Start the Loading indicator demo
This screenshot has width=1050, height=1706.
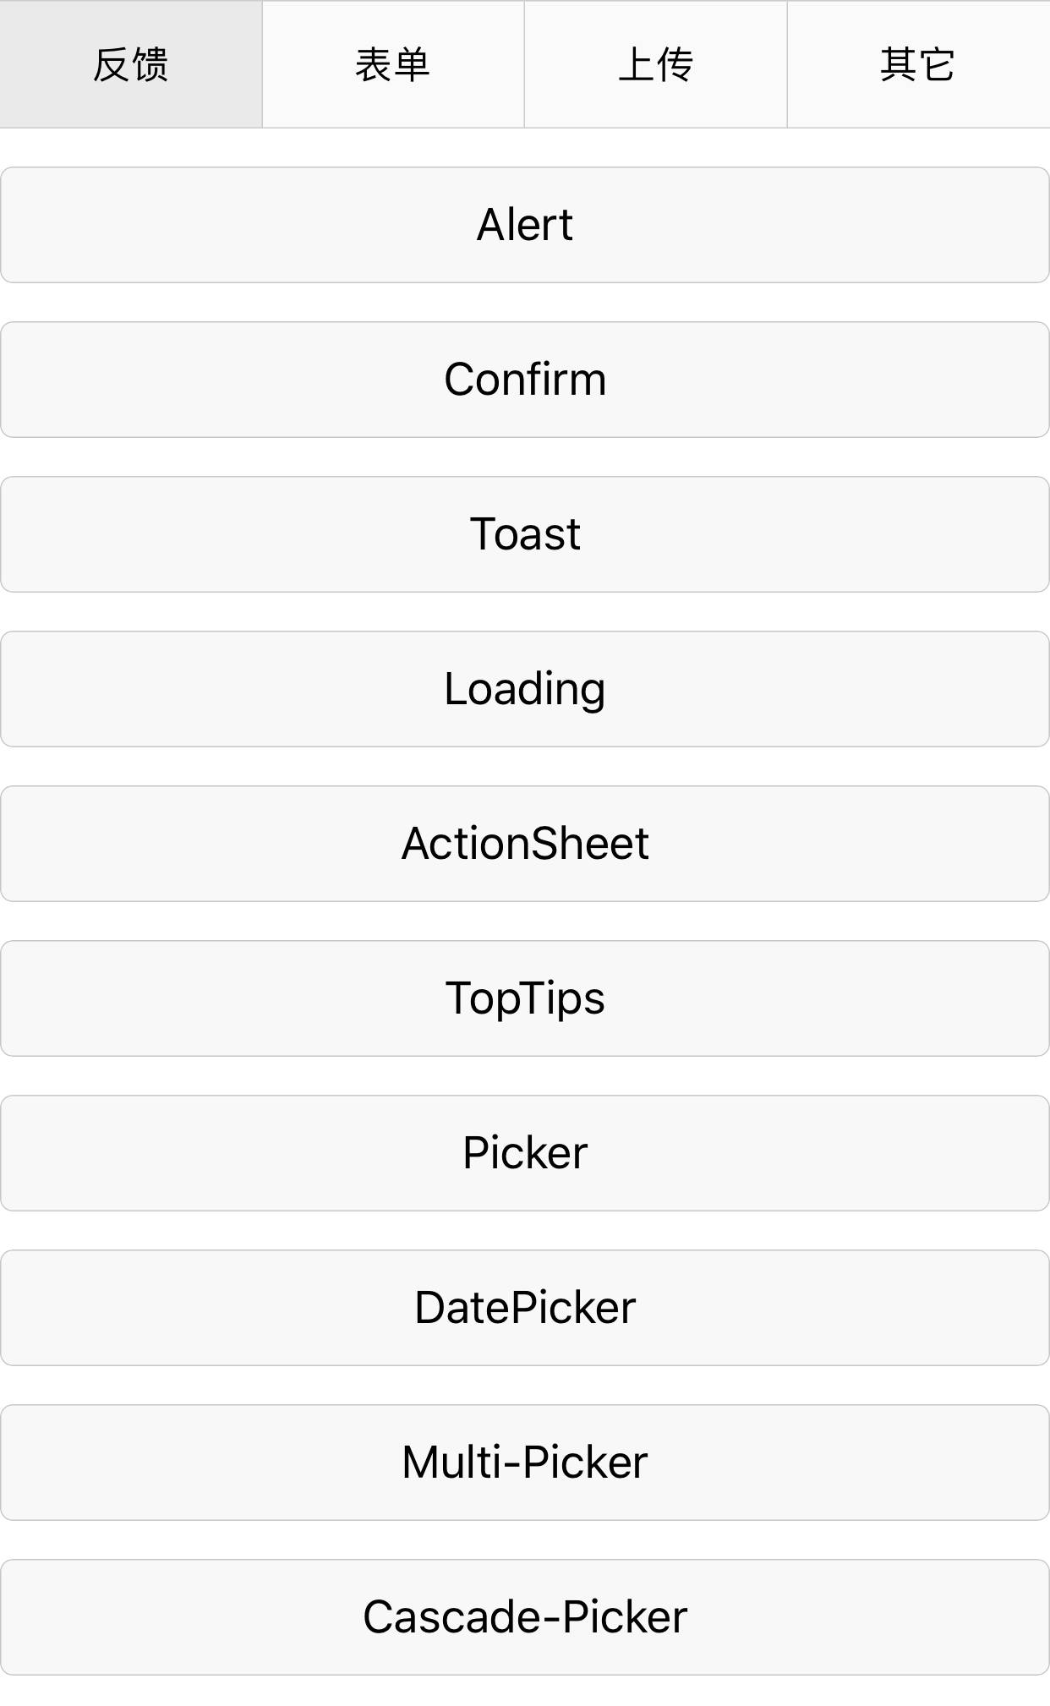point(525,689)
